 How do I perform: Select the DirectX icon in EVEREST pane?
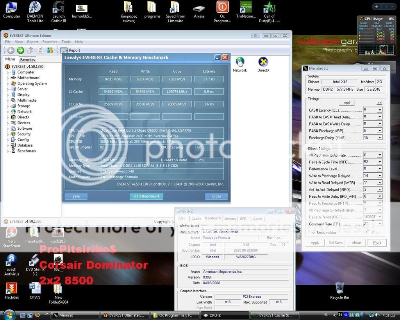point(263,63)
